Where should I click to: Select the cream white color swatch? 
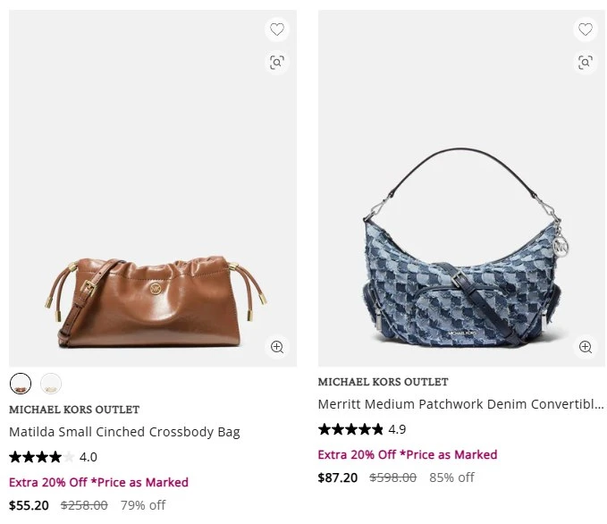coord(51,384)
